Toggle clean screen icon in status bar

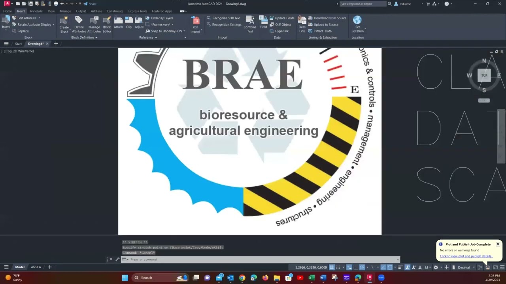(495, 267)
